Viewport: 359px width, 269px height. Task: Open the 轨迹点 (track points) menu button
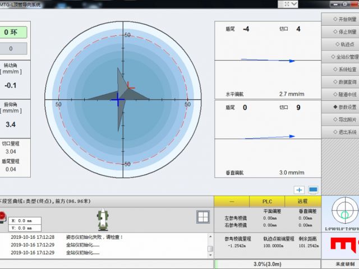[340, 44]
